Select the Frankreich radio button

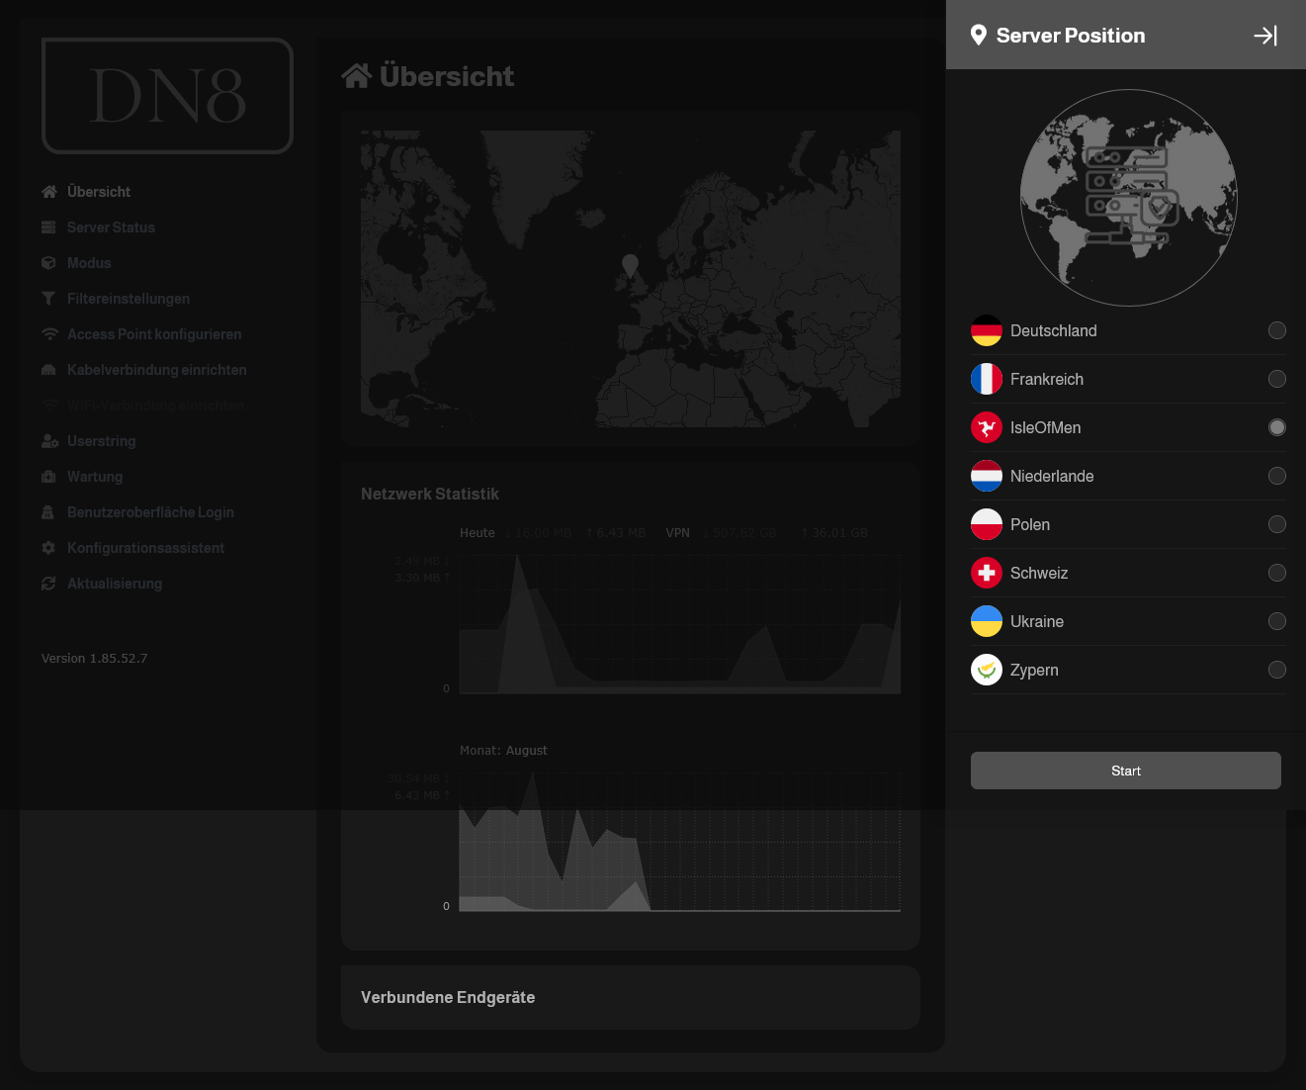1276,379
